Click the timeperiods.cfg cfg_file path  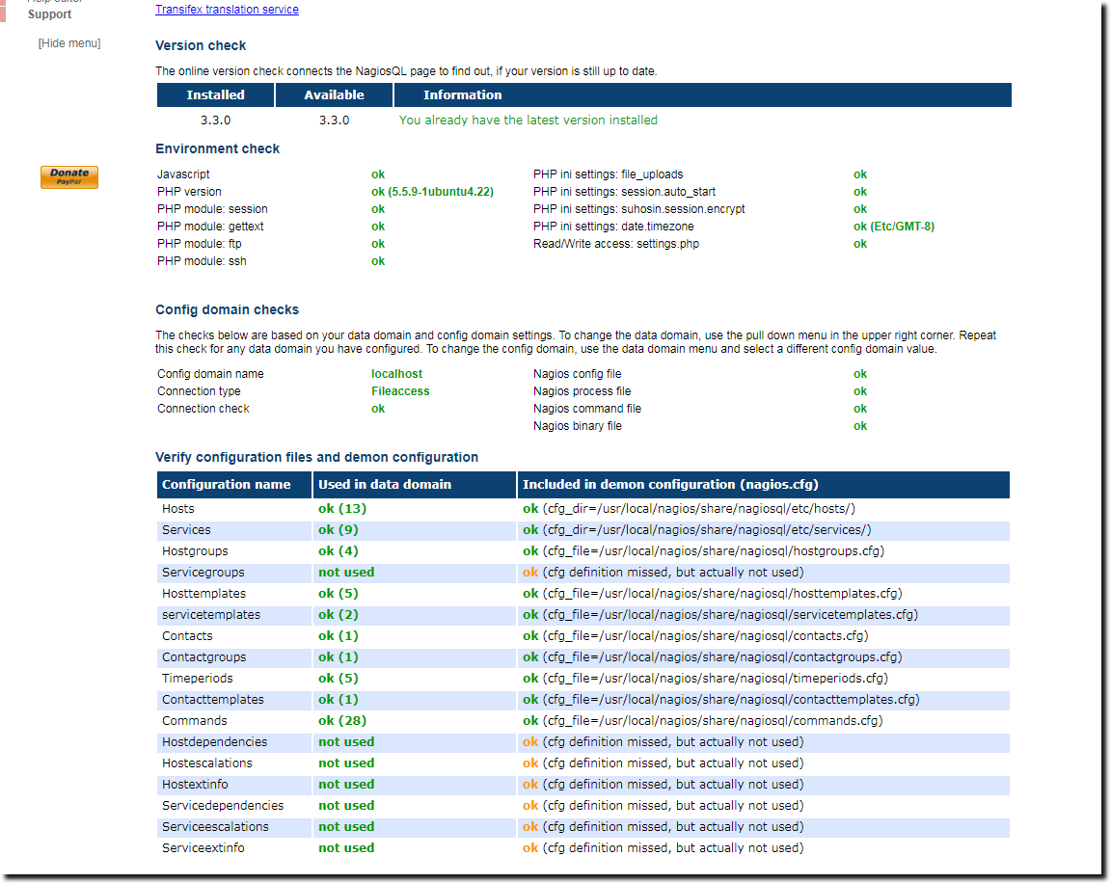(x=716, y=679)
